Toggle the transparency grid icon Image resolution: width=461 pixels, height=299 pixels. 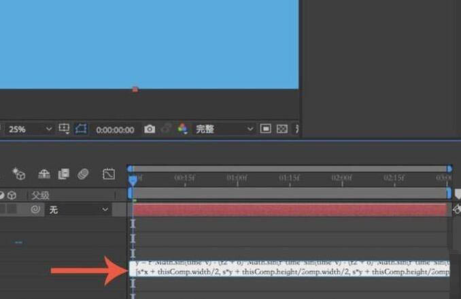pos(282,129)
